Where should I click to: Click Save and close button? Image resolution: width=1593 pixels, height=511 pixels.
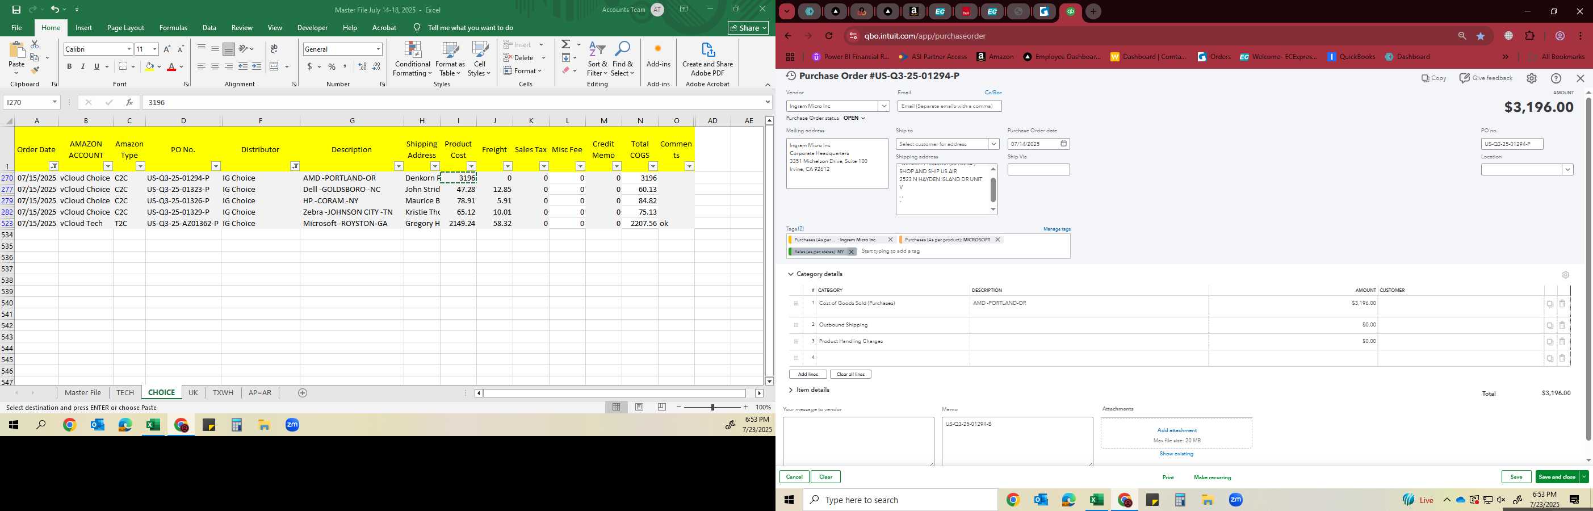[1557, 477]
